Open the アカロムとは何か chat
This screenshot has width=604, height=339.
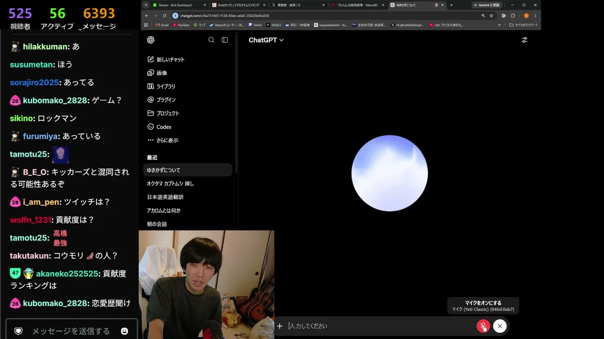click(x=188, y=210)
